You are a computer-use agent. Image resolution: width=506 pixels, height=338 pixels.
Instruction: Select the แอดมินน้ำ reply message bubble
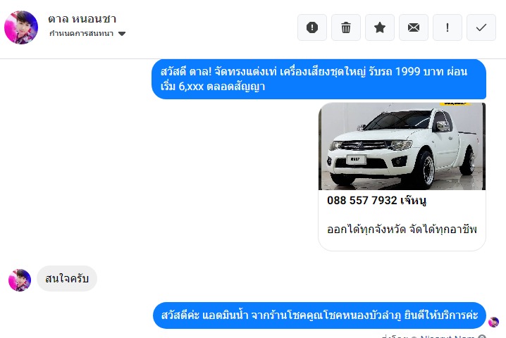319,315
